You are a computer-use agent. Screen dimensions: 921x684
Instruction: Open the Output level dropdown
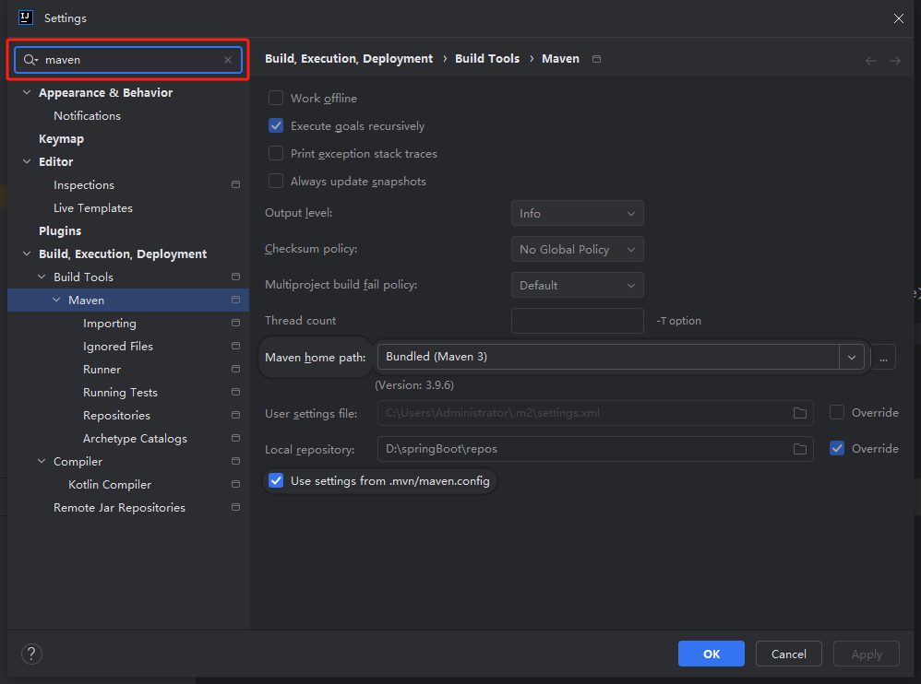(578, 214)
